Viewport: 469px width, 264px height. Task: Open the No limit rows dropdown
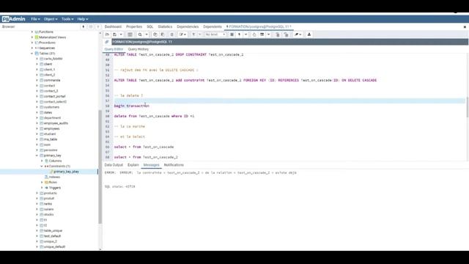coord(215,34)
